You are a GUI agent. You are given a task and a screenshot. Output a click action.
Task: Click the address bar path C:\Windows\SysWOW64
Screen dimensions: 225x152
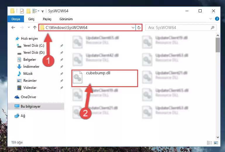pos(66,27)
